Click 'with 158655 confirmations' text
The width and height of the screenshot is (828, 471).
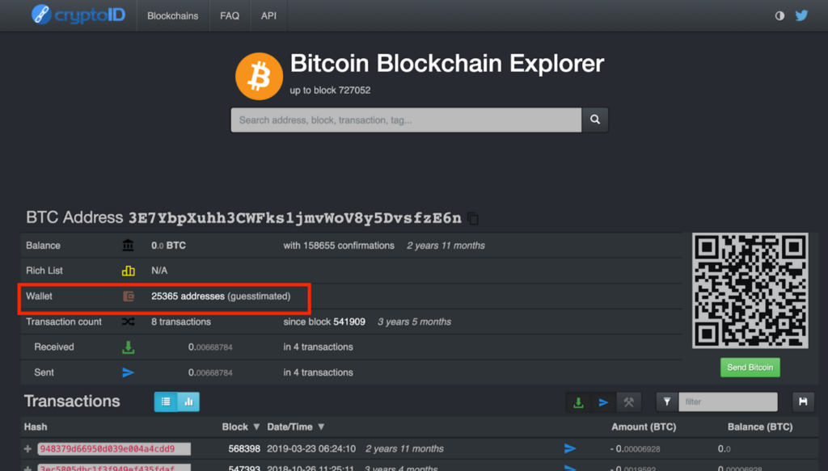[339, 246]
